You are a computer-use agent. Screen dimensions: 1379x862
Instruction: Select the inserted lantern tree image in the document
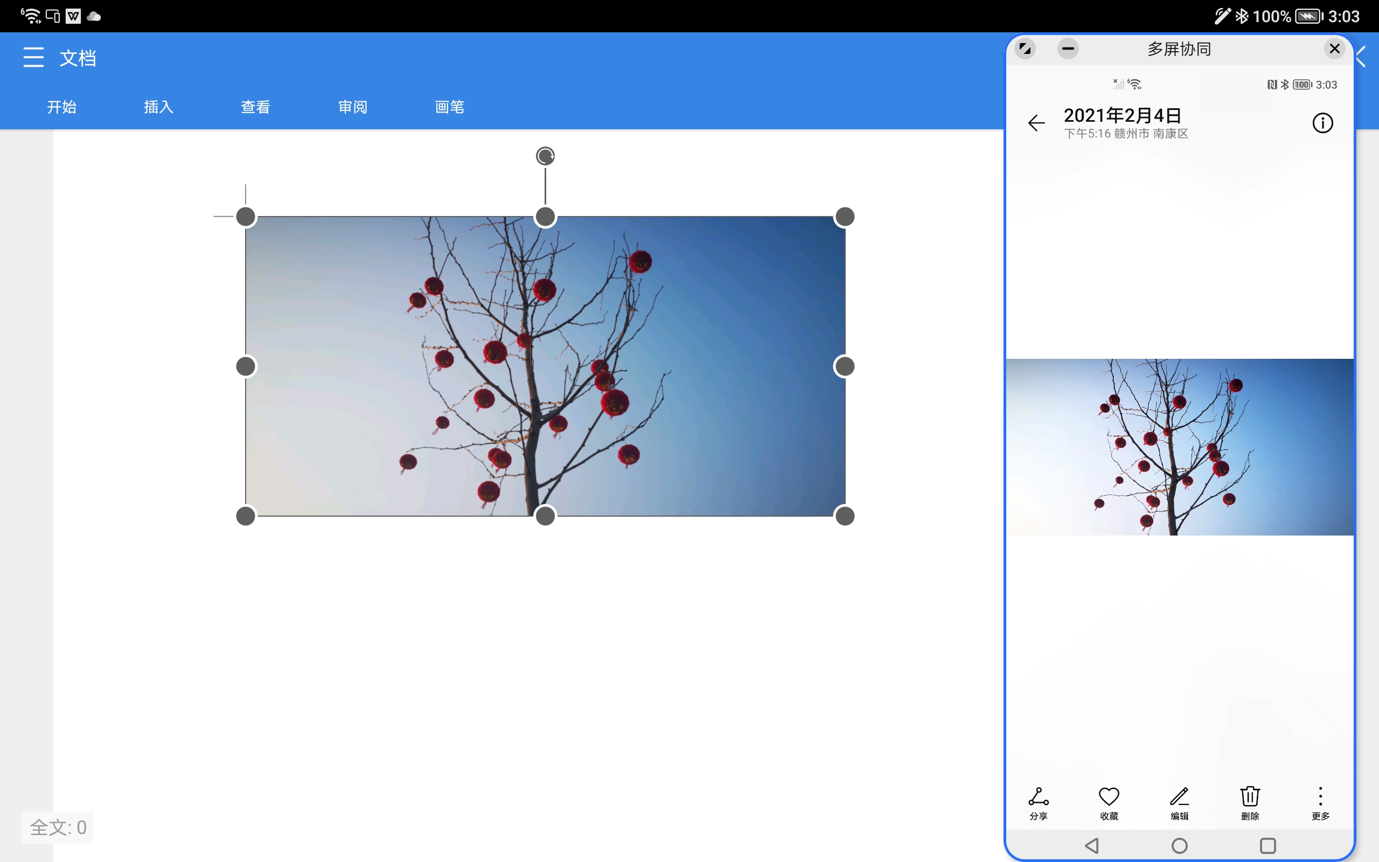pyautogui.click(x=545, y=366)
